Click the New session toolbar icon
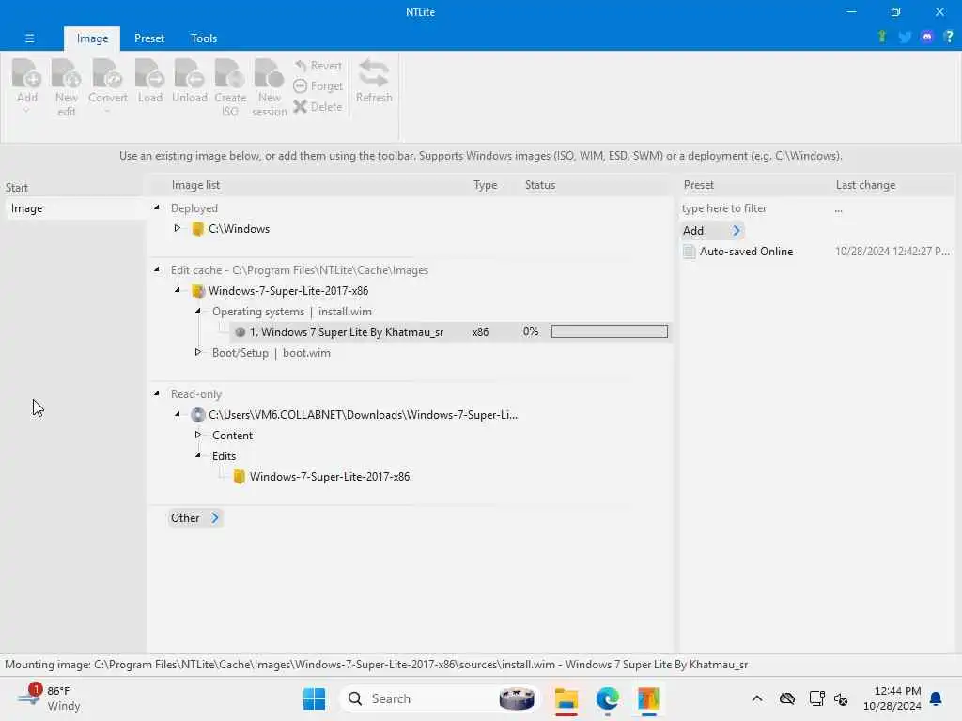 click(270, 73)
